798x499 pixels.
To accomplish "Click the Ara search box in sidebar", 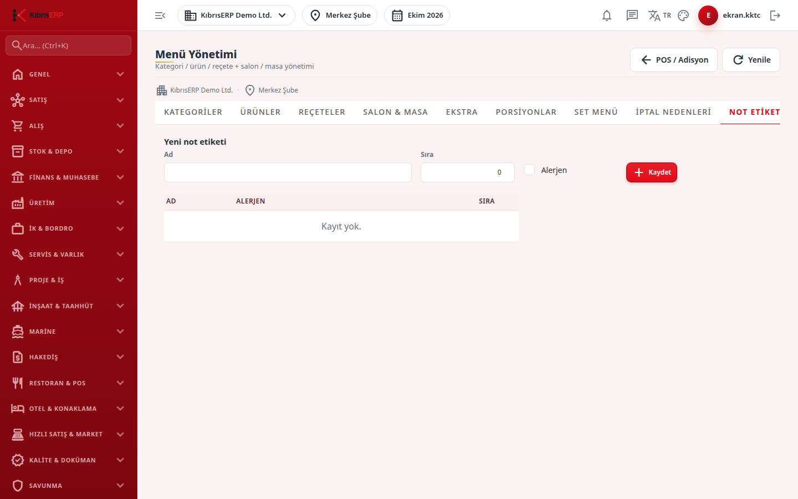I will tap(69, 45).
